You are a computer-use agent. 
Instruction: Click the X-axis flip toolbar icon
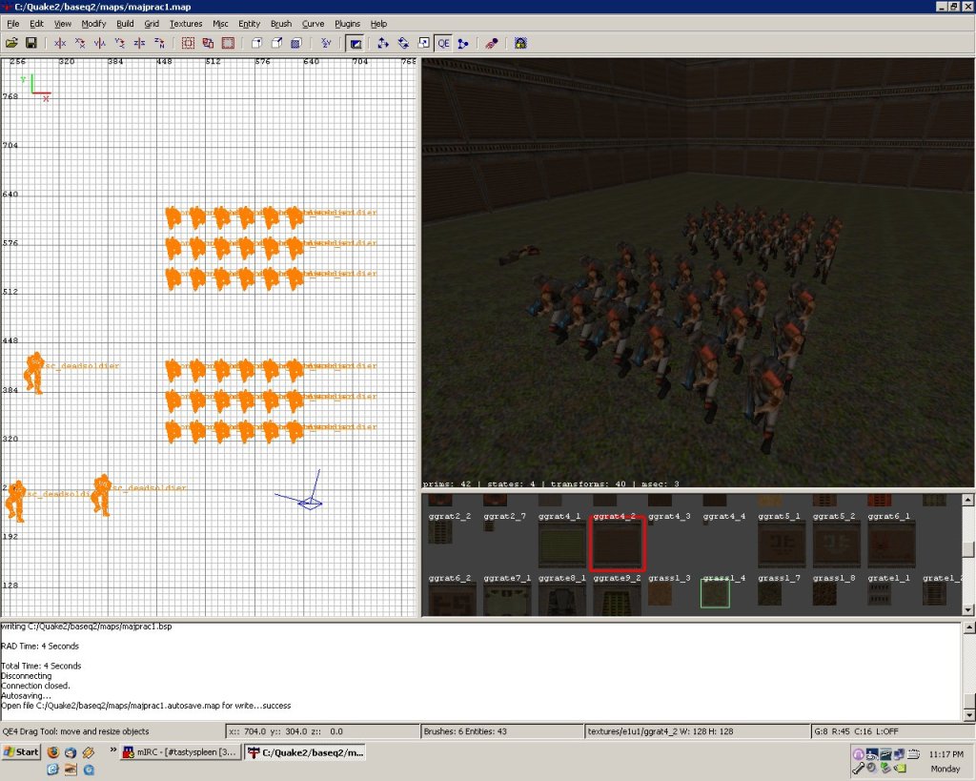click(60, 43)
